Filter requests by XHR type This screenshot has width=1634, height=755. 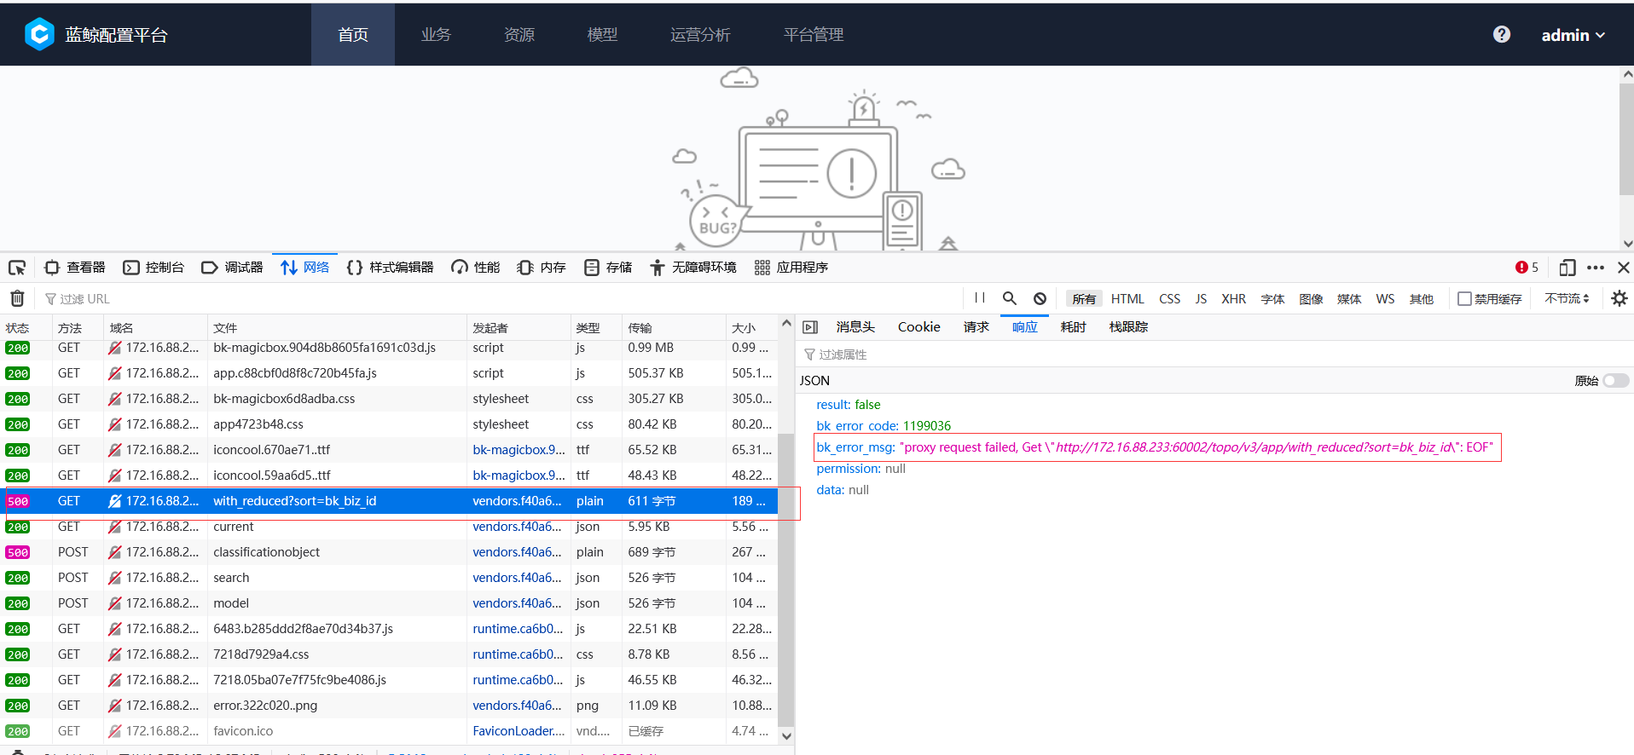coord(1233,299)
